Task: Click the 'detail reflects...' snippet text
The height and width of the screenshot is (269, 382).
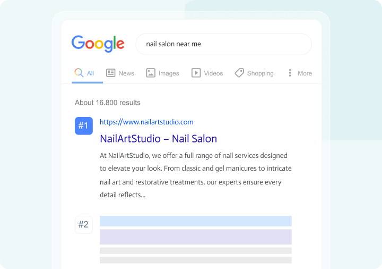Action: (123, 195)
